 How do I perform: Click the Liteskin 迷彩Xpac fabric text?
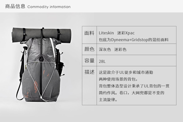(x=117, y=33)
